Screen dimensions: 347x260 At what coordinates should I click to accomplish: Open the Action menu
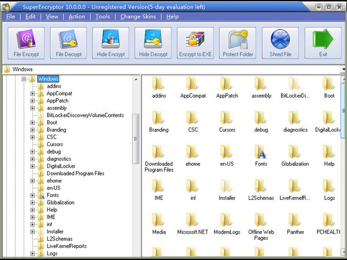(76, 17)
